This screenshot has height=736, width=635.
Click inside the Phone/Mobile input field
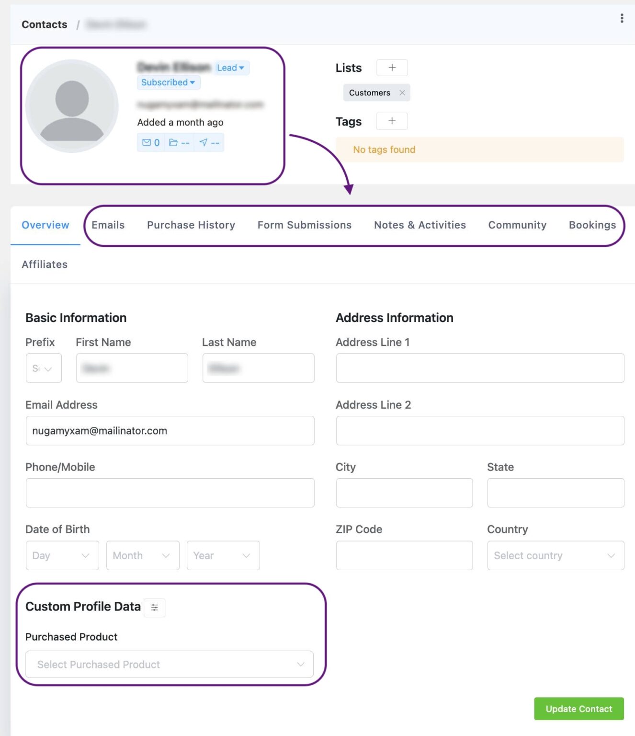point(170,493)
